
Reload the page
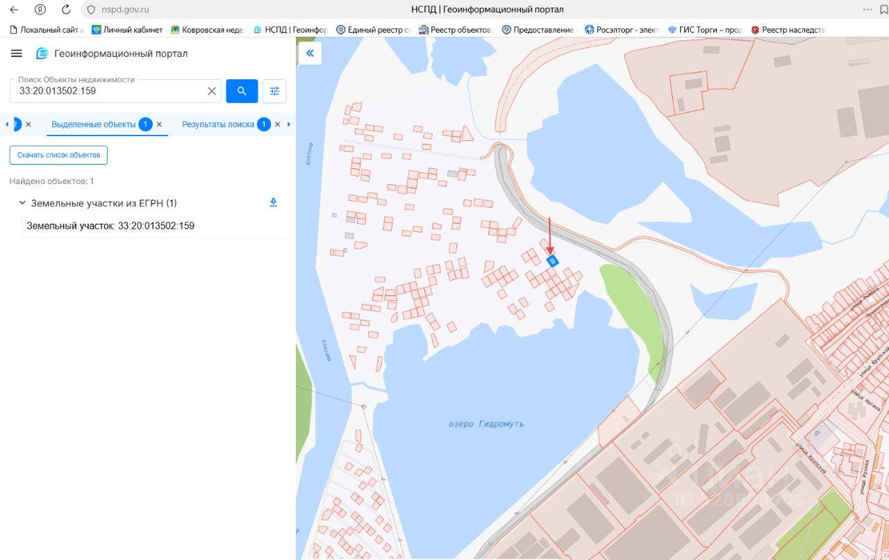(x=66, y=10)
